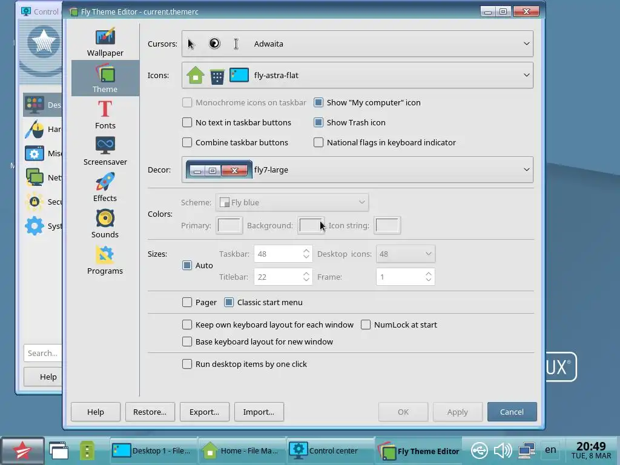Viewport: 620px width, 465px height.
Task: Pick the Icon string color swatch
Action: click(x=387, y=225)
